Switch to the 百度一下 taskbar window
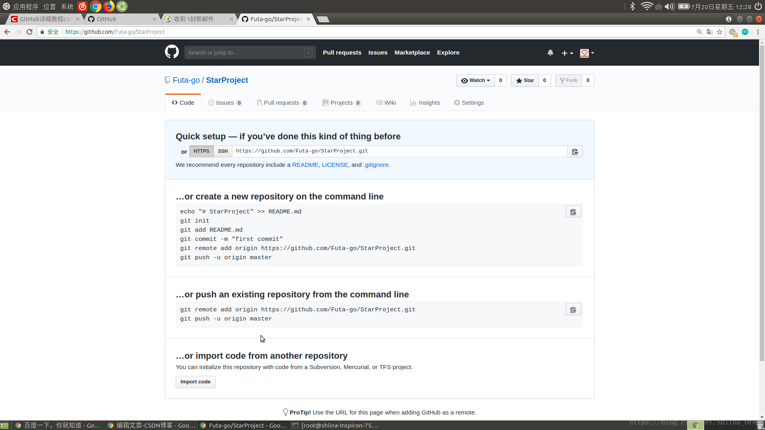The image size is (765, 430). click(x=58, y=425)
